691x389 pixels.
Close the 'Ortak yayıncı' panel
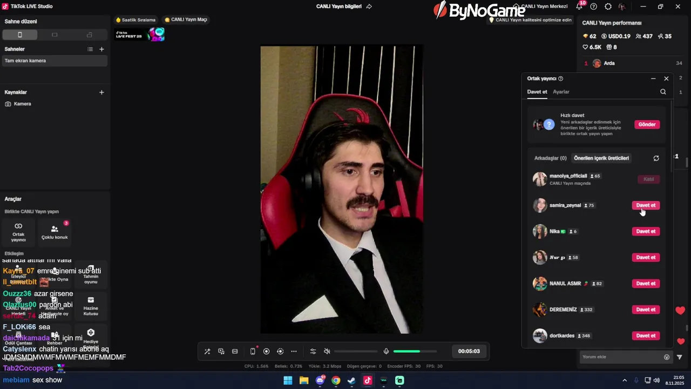point(666,78)
